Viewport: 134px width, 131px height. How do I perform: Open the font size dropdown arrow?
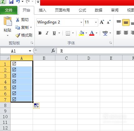[x=96, y=22]
